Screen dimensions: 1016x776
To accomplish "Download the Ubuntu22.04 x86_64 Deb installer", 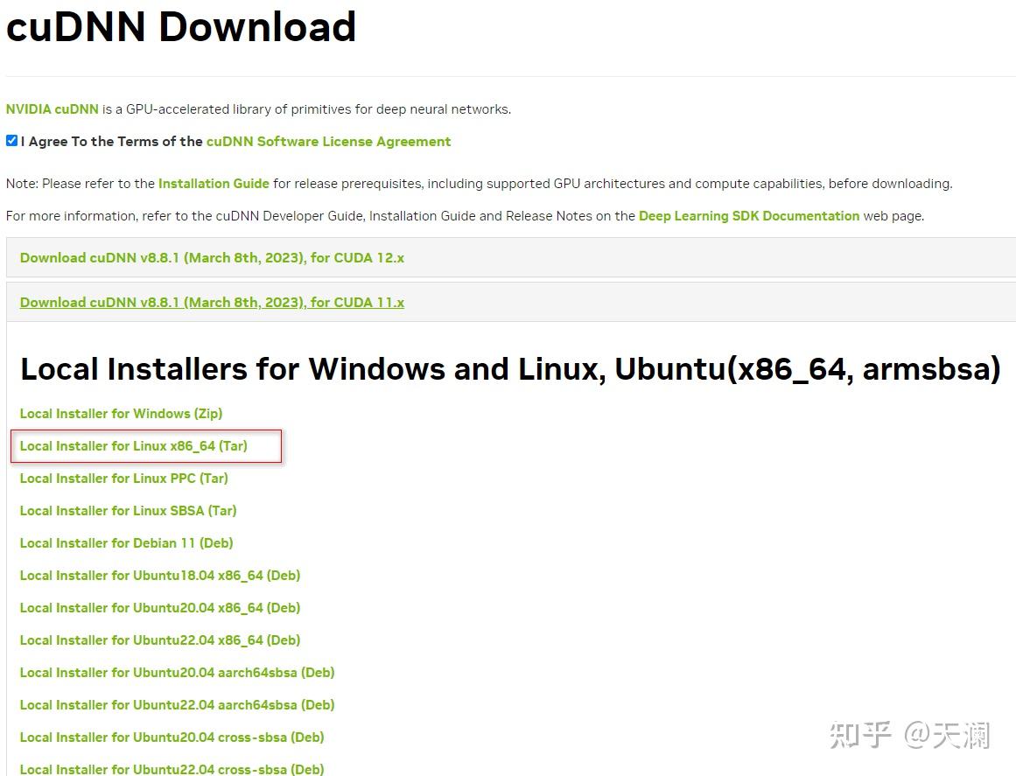I will 160,640.
